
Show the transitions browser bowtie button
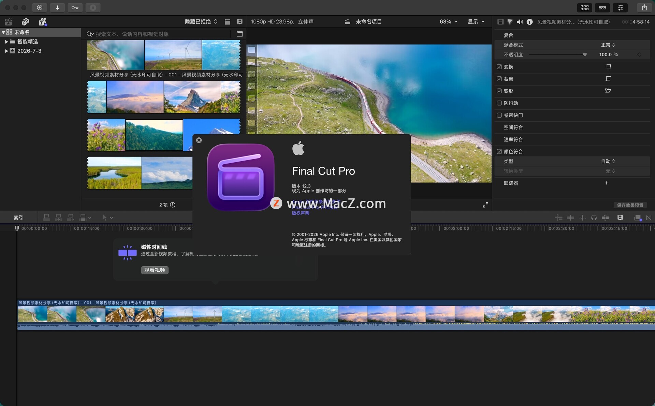(x=649, y=218)
